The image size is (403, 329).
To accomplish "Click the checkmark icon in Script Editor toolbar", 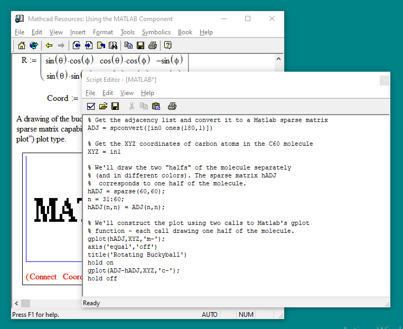I will tap(91, 106).
